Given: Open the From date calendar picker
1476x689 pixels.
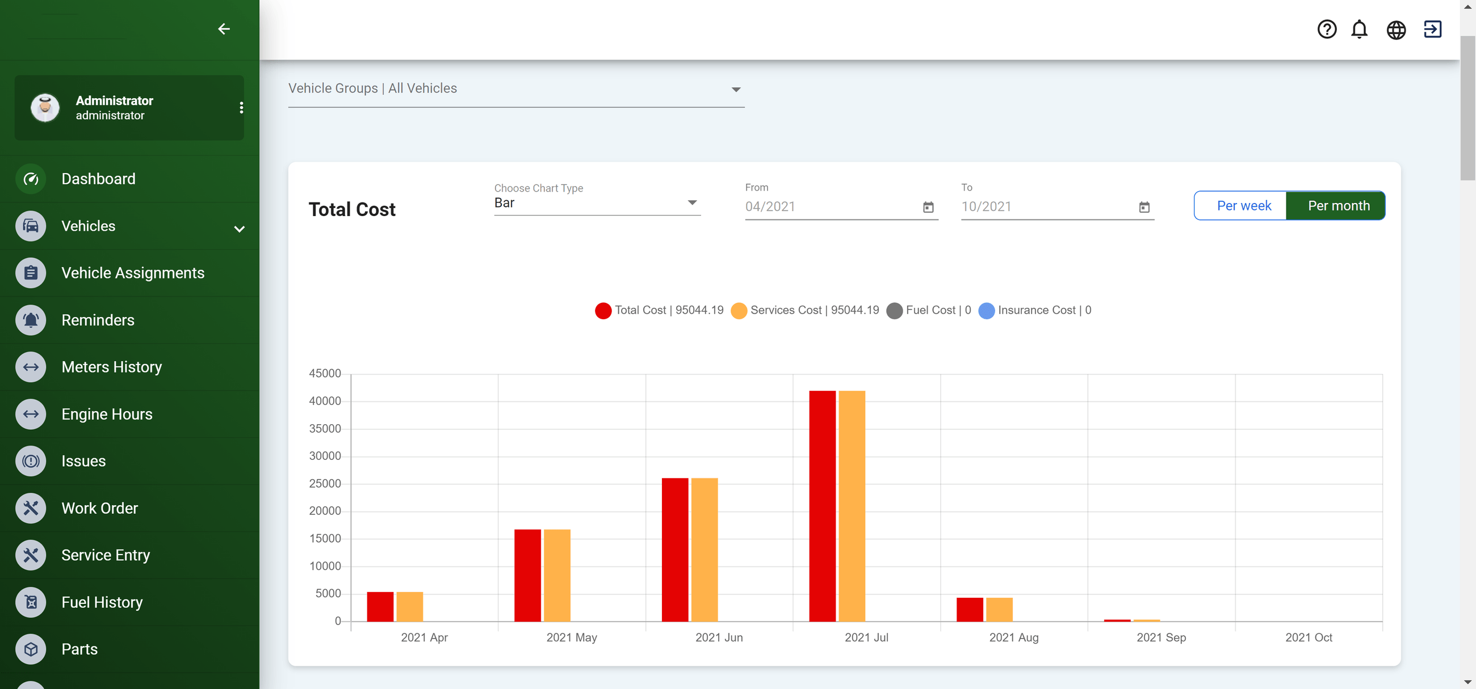Looking at the screenshot, I should 928,207.
